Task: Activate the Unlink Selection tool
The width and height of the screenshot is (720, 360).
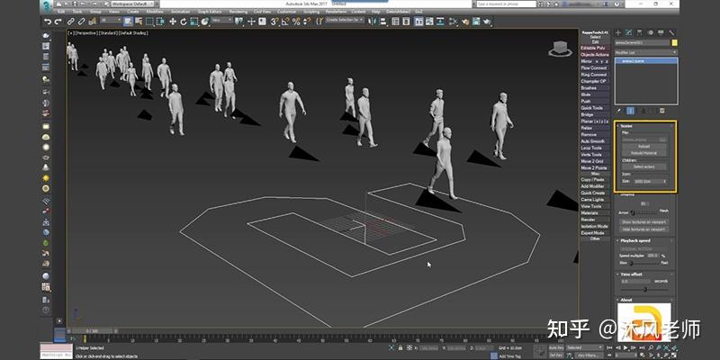Action: pyautogui.click(x=82, y=21)
